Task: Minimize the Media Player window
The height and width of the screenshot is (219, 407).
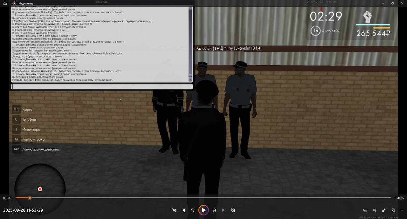Action: pyautogui.click(x=383, y=3)
